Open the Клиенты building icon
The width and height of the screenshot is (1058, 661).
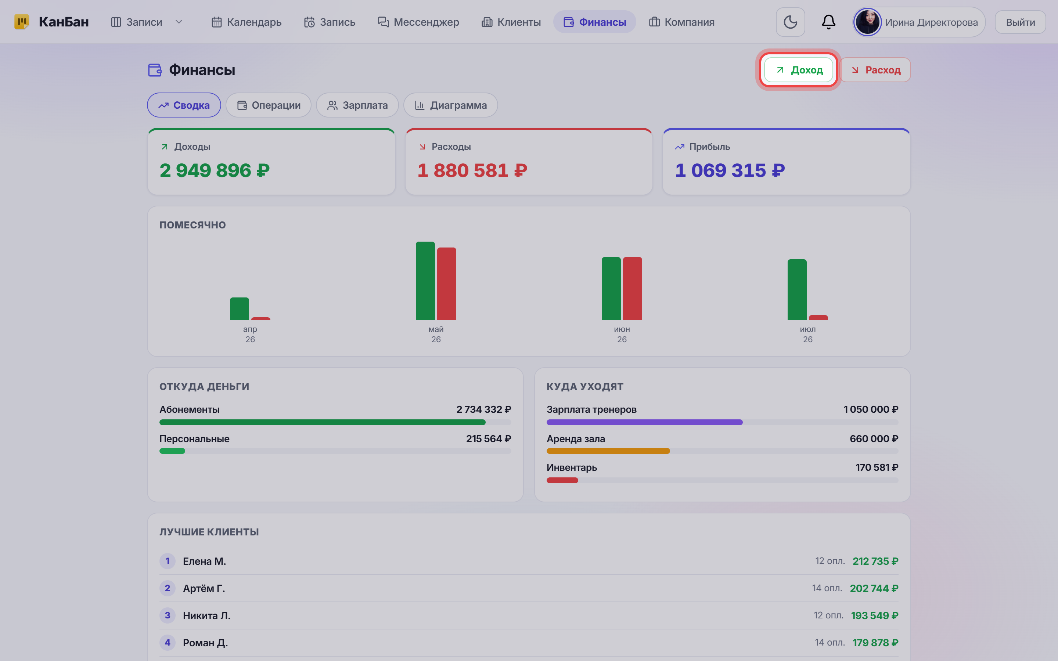tap(487, 22)
